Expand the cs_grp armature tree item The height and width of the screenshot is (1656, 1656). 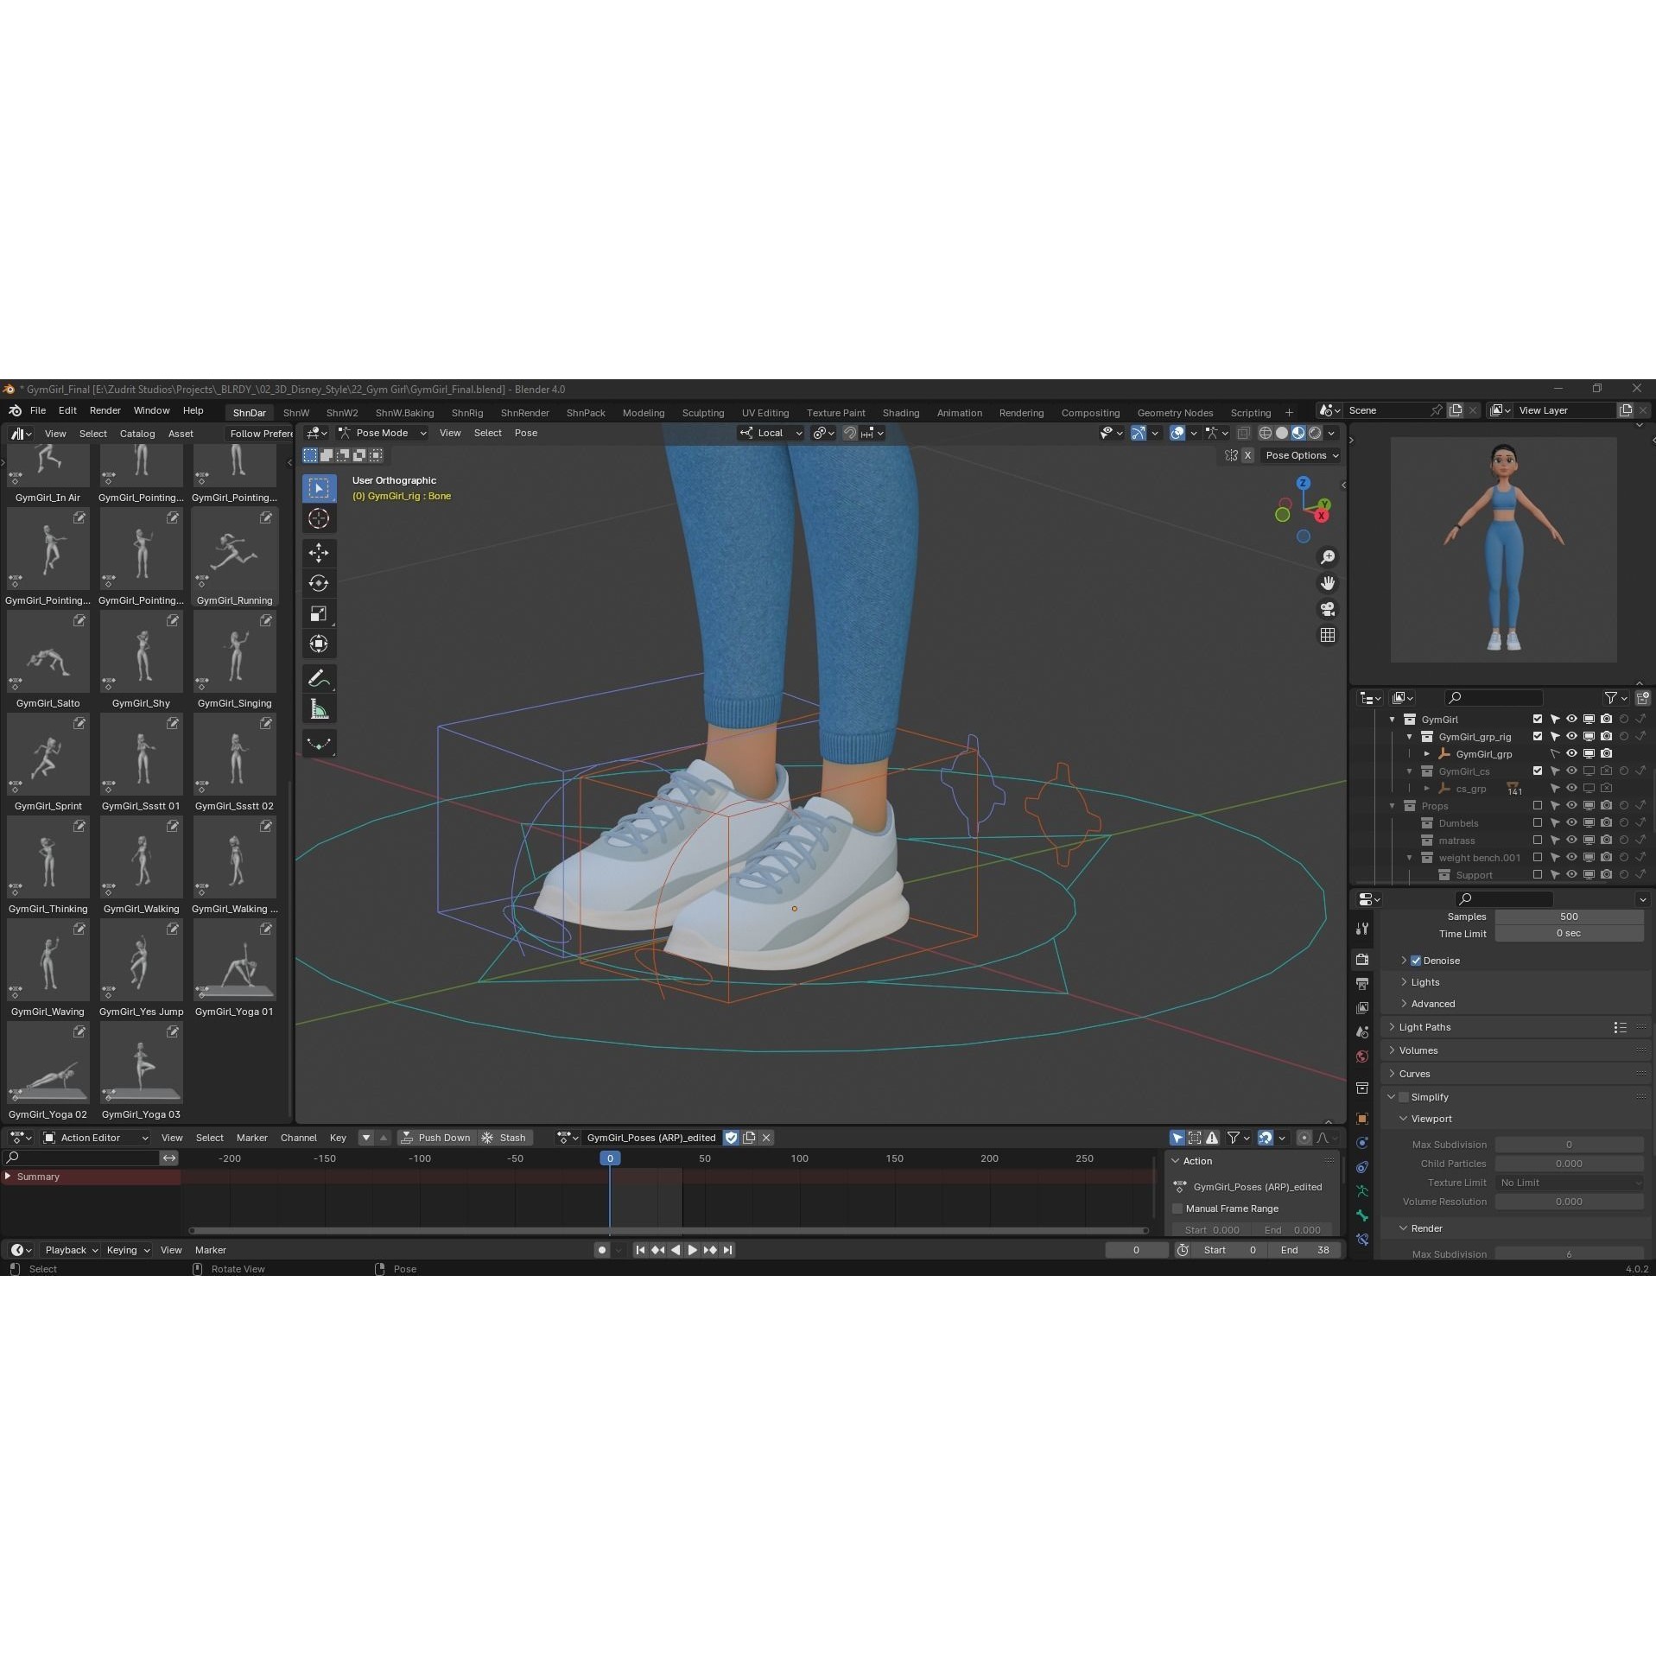[x=1427, y=788]
